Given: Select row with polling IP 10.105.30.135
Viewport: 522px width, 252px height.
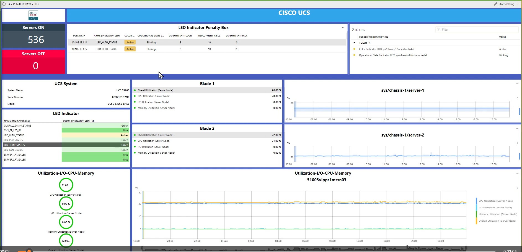Looking at the screenshot, I should point(207,49).
